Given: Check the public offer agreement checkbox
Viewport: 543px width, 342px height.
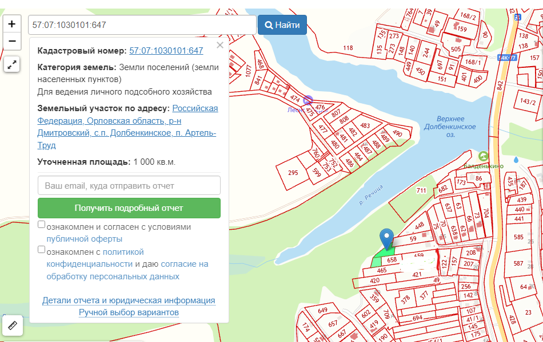Looking at the screenshot, I should pyautogui.click(x=41, y=225).
